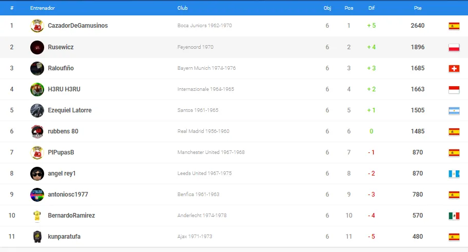The width and height of the screenshot is (468, 252).
Task: Open Rusewicz profile name
Action: [x=61, y=47]
